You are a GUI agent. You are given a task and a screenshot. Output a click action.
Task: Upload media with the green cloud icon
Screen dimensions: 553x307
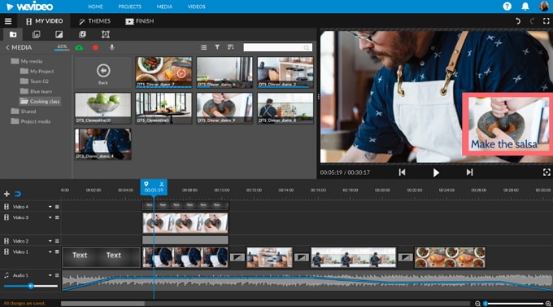[79, 47]
